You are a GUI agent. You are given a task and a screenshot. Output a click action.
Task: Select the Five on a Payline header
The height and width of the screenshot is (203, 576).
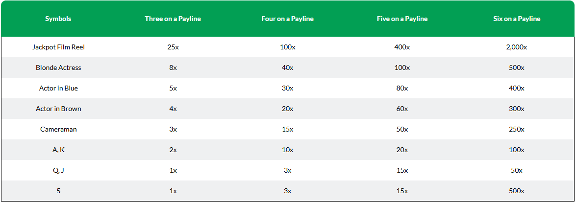(402, 19)
